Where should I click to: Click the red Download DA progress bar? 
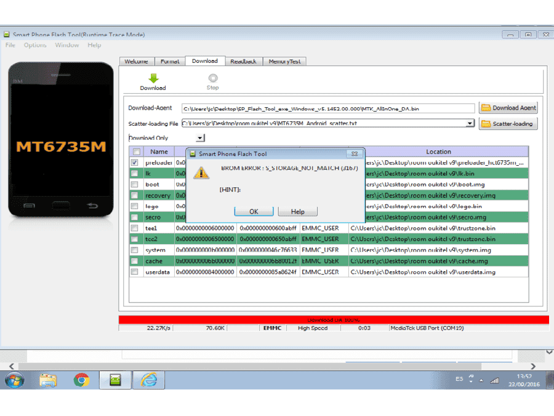pos(334,320)
